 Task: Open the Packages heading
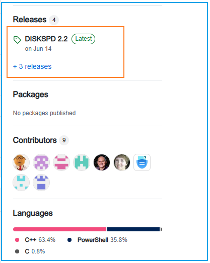click(31, 95)
